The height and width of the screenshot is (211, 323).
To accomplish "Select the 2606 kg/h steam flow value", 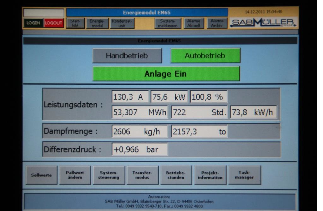I will 140,131.
